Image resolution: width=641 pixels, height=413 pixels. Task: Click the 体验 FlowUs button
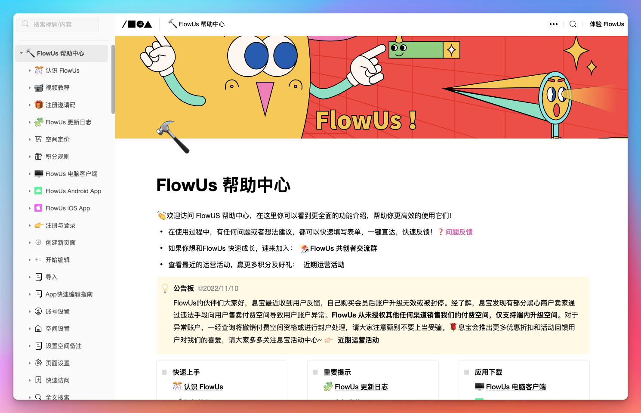607,24
